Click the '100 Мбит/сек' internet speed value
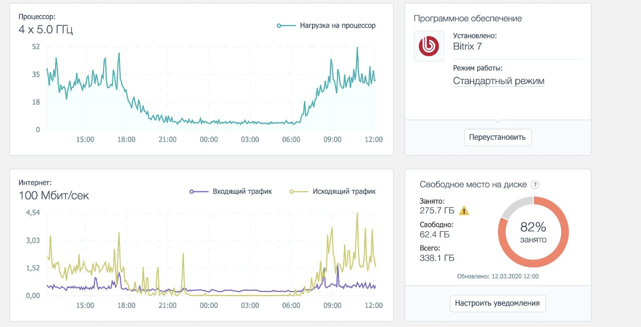 coord(54,195)
